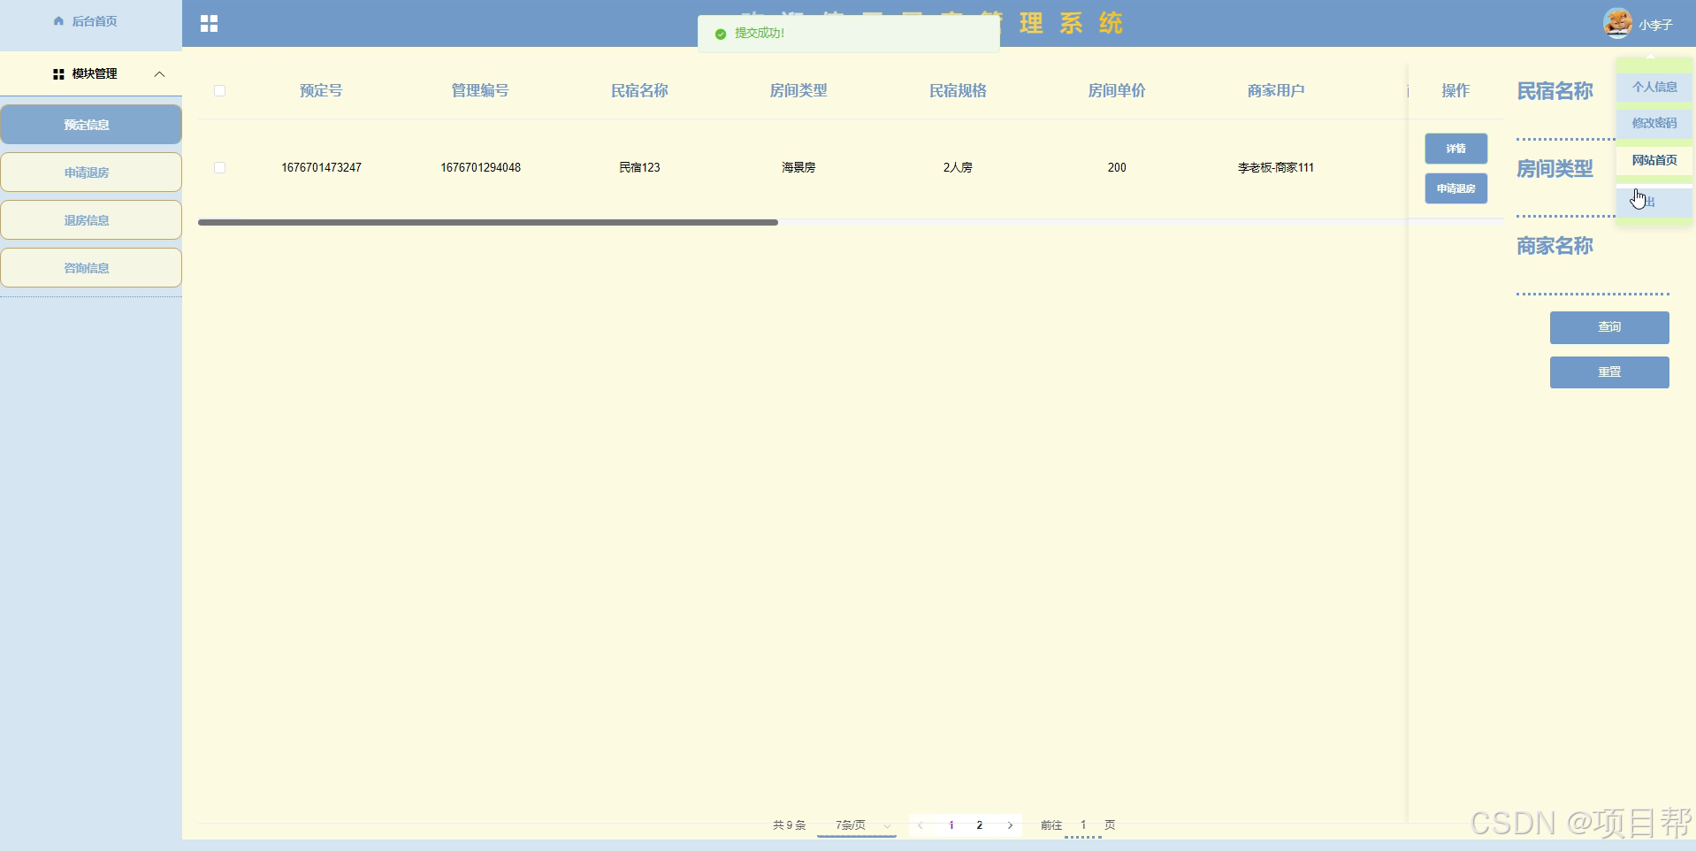Click the next page arrow
Viewport: 1696px width, 851px height.
pyautogui.click(x=1010, y=825)
